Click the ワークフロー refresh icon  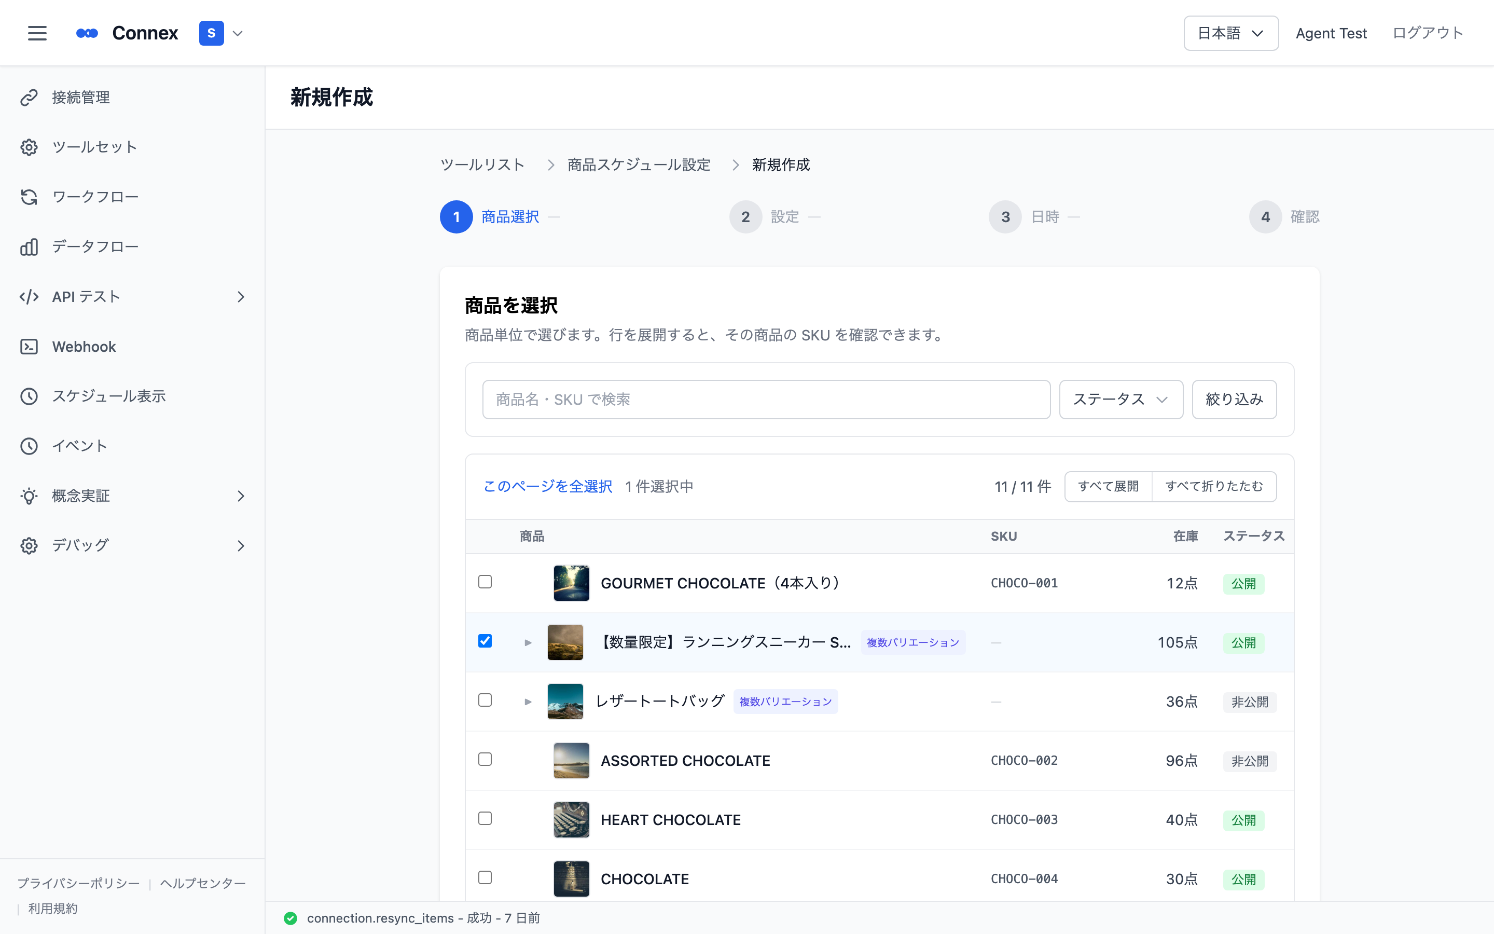coord(29,197)
